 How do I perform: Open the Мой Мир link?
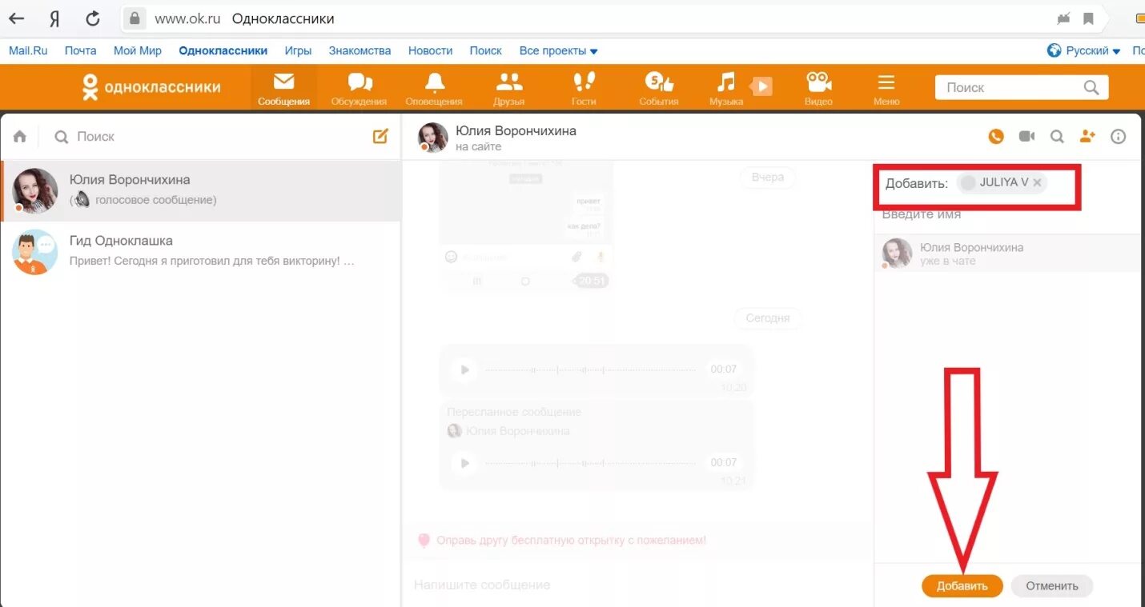(138, 50)
